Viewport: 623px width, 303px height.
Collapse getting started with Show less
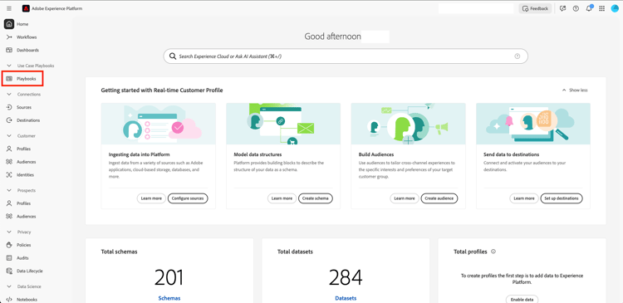pos(575,90)
